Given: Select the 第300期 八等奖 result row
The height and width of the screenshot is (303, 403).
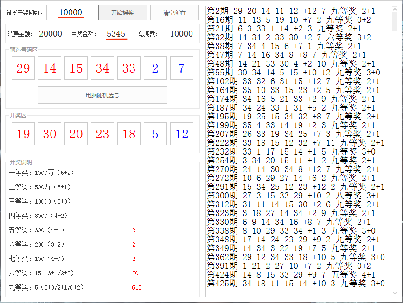Looking at the screenshot, I should 293,196.
